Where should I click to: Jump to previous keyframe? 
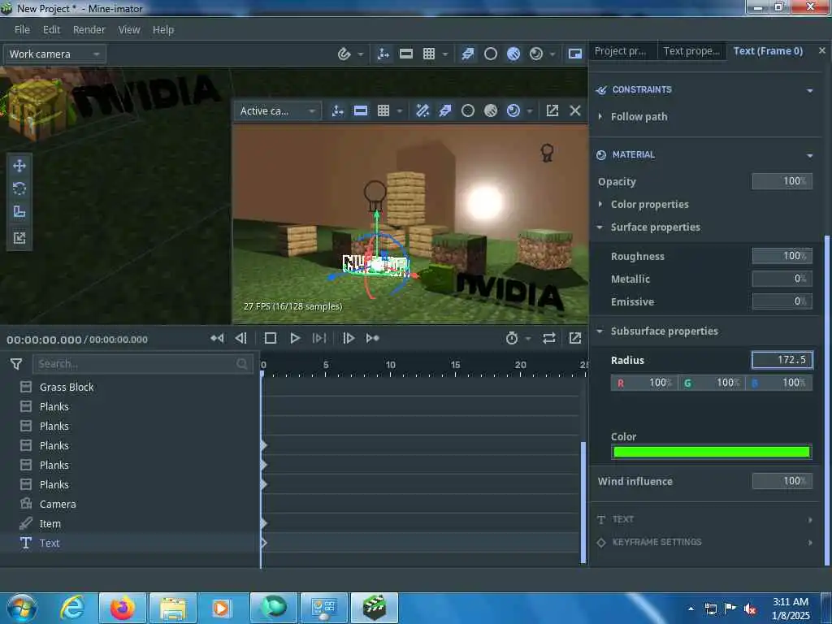[x=217, y=338]
